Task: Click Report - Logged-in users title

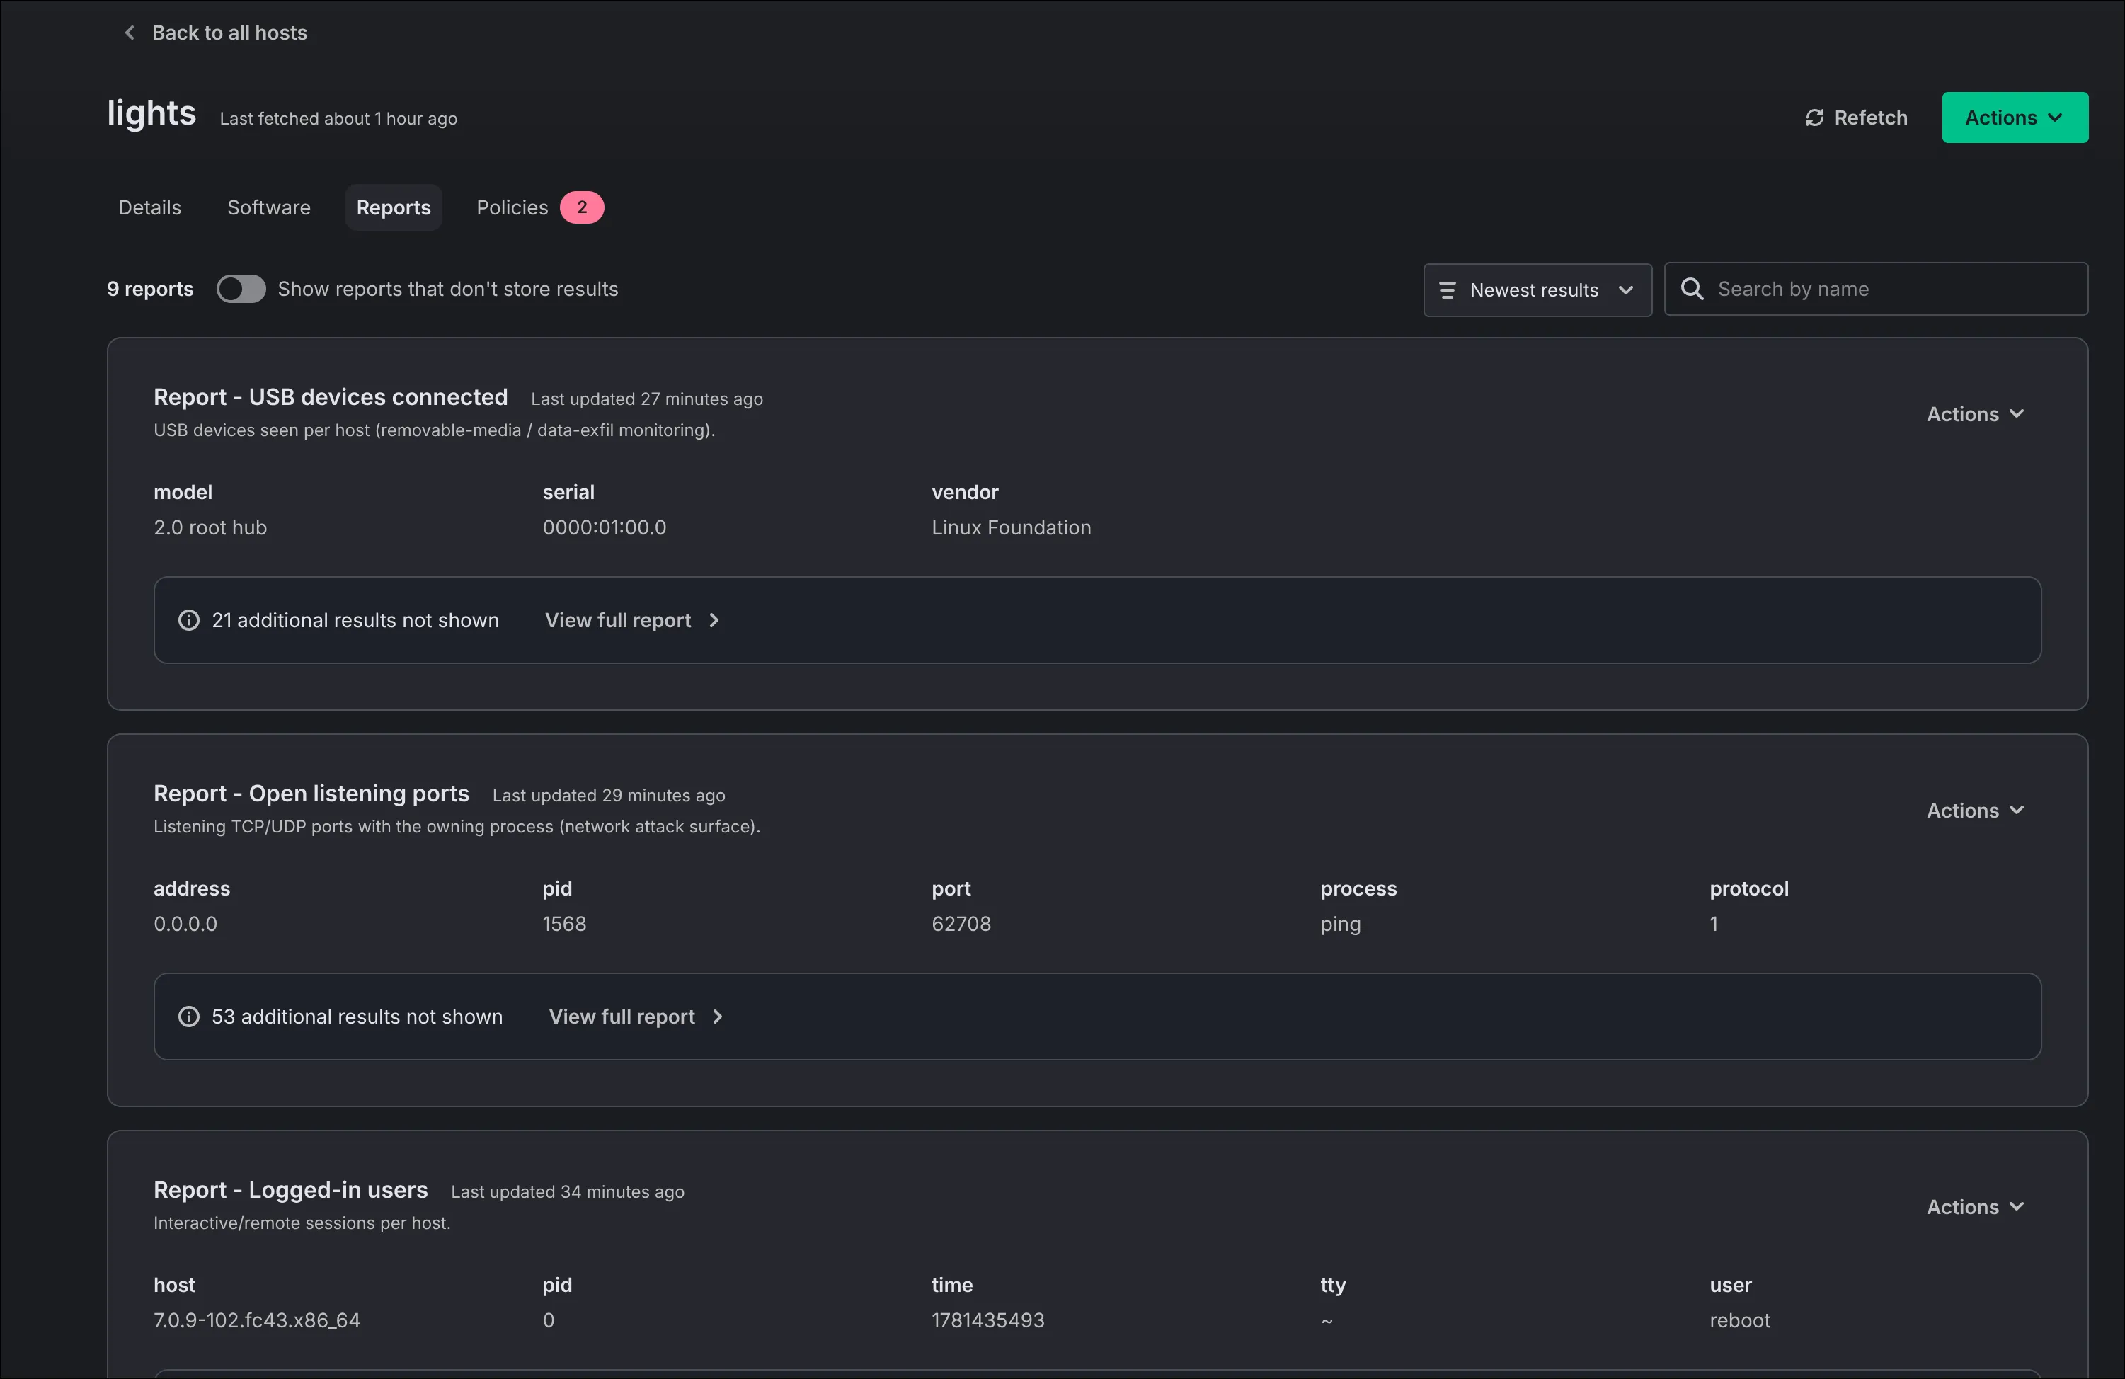Action: coord(291,1190)
